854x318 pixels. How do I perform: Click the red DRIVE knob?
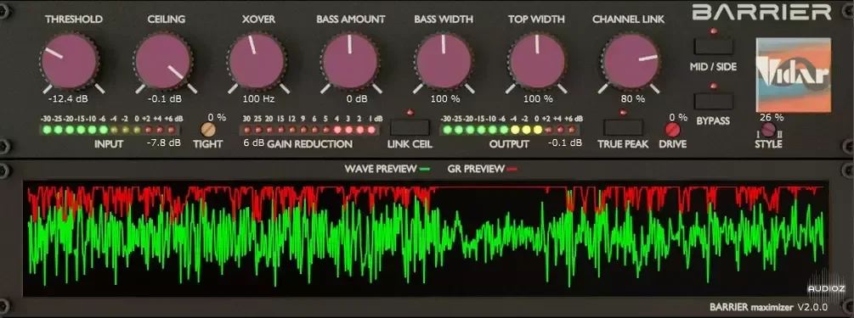point(673,130)
